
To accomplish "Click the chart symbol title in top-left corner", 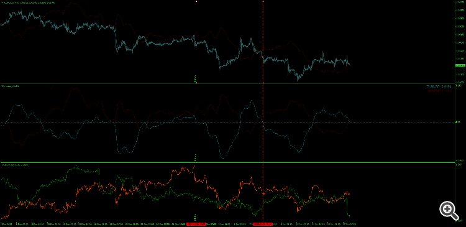I will 29,2.
